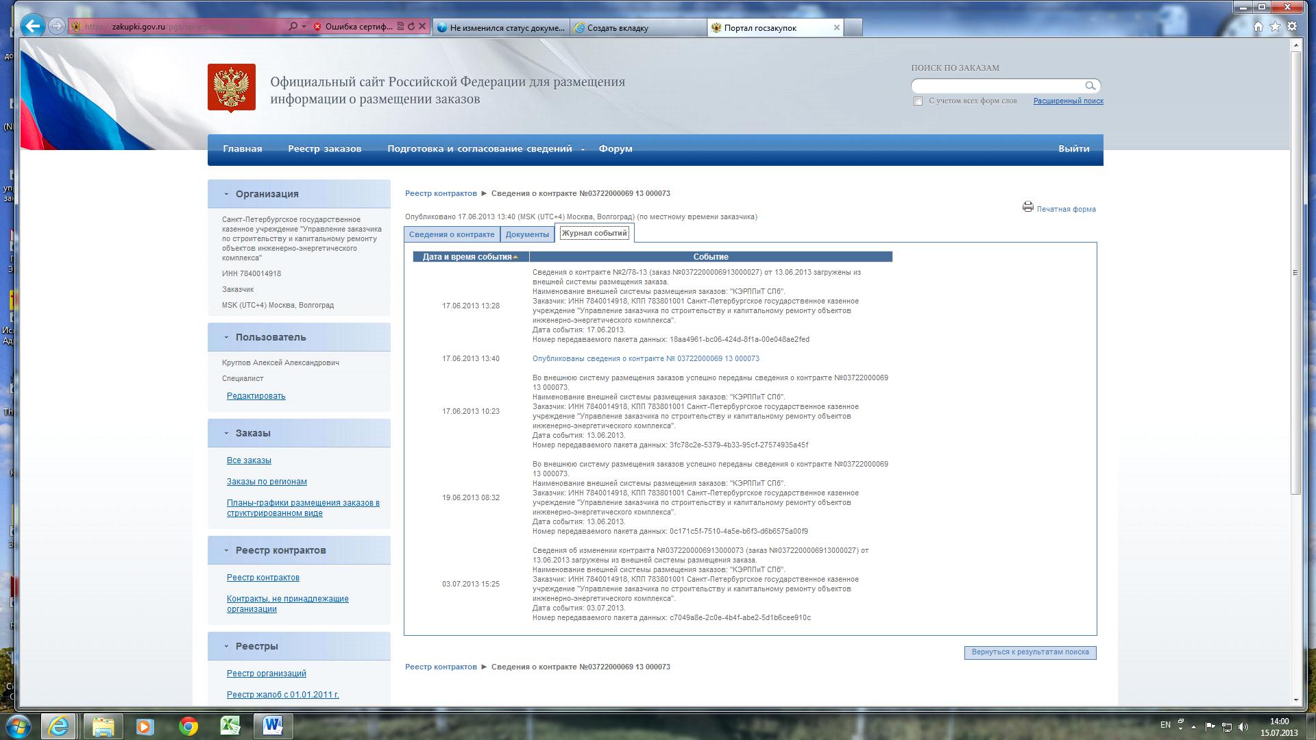The image size is (1316, 740).
Task: Open the 'Заказы по регионам' link
Action: pos(267,482)
